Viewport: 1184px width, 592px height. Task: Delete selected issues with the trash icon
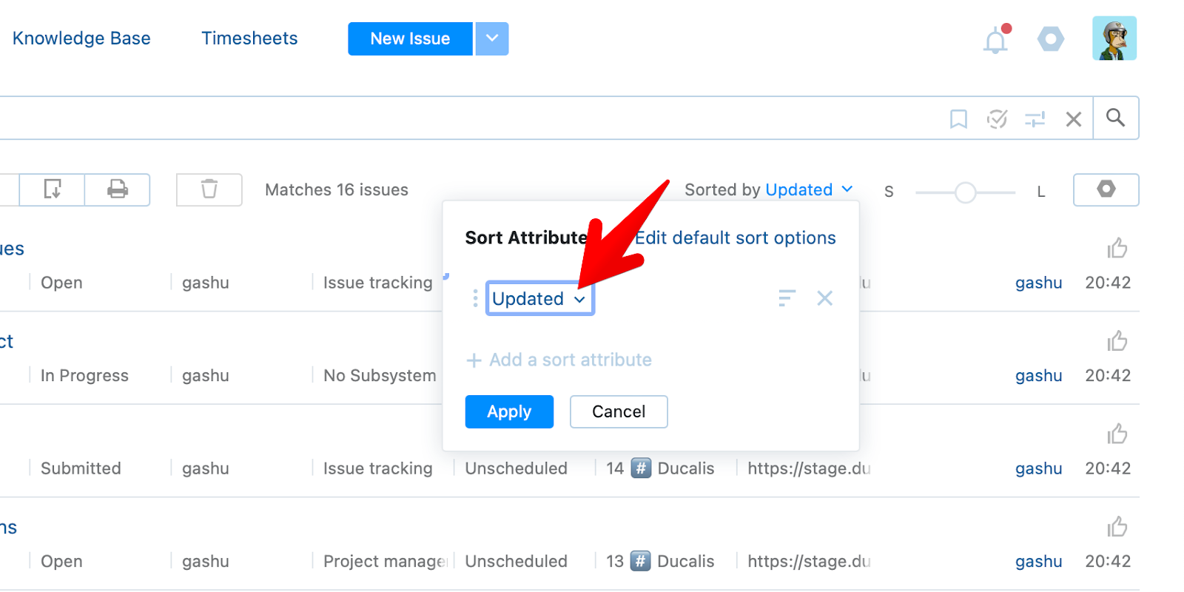209,189
